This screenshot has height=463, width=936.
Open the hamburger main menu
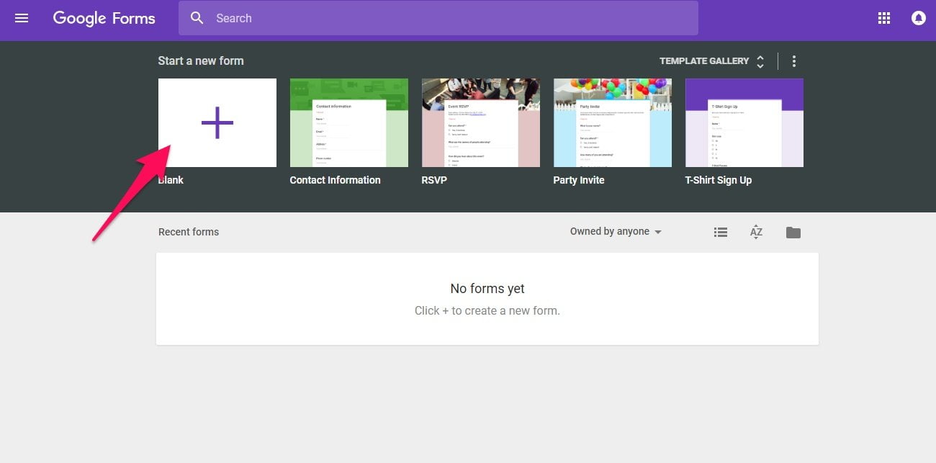point(22,18)
